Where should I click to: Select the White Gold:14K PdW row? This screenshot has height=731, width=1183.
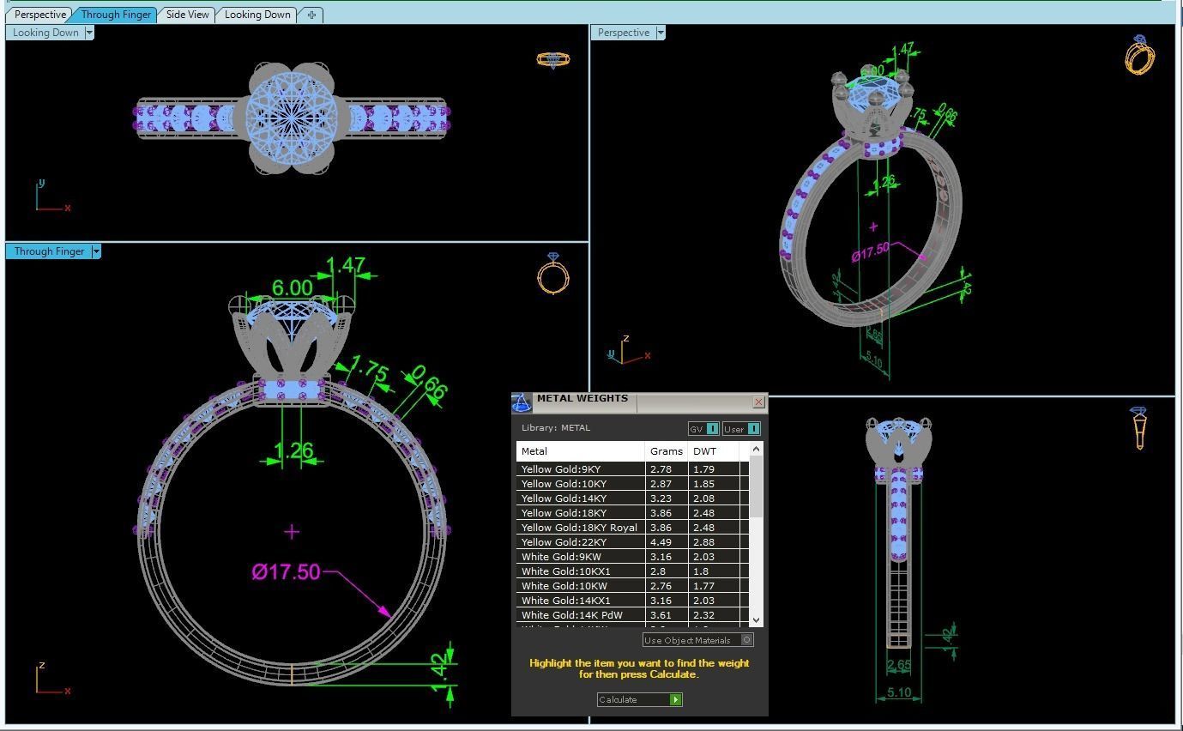(632, 615)
